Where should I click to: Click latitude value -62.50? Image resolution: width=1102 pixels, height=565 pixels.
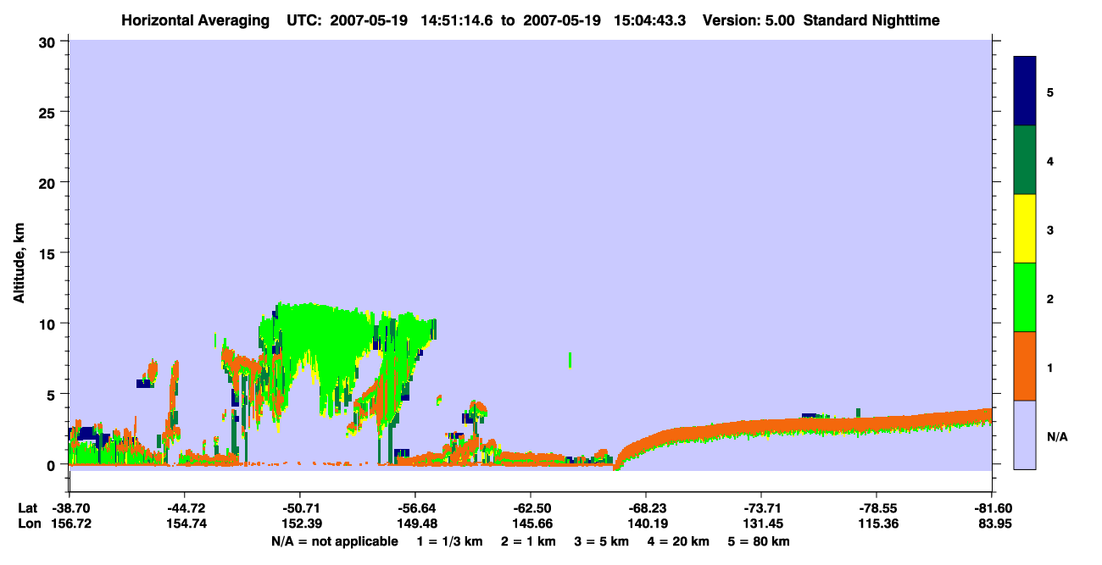pos(530,508)
